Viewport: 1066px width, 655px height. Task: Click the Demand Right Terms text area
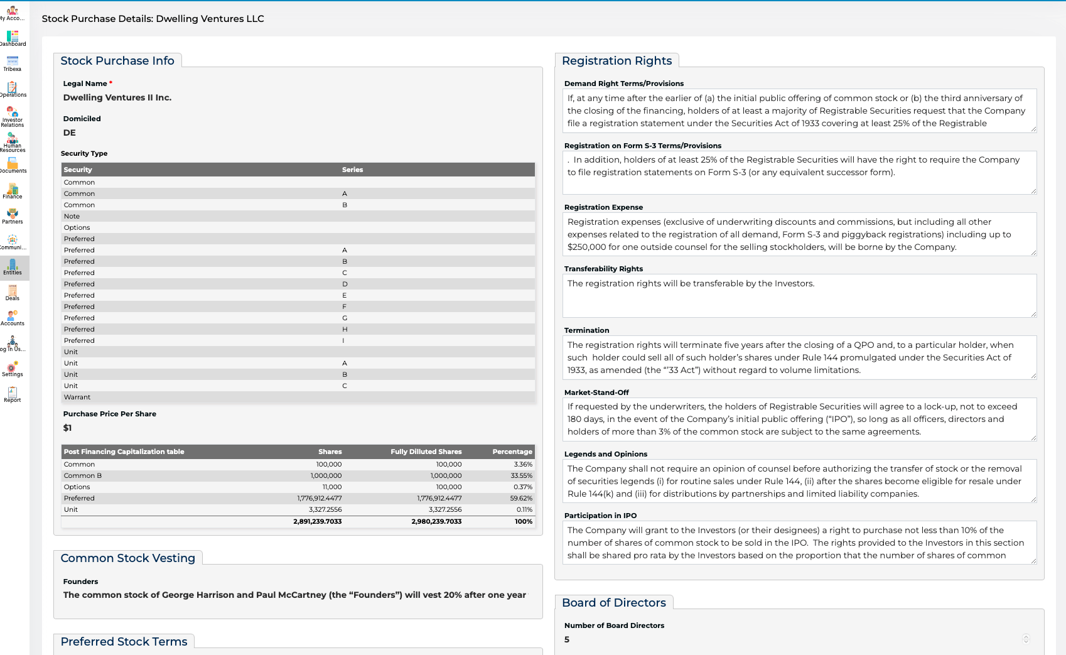(x=799, y=111)
